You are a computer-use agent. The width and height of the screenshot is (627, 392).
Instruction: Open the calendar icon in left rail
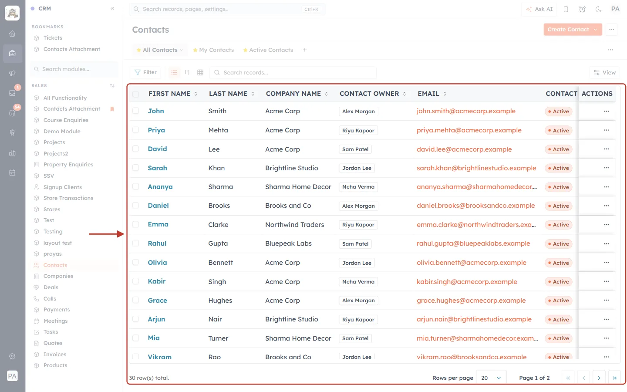[12, 172]
